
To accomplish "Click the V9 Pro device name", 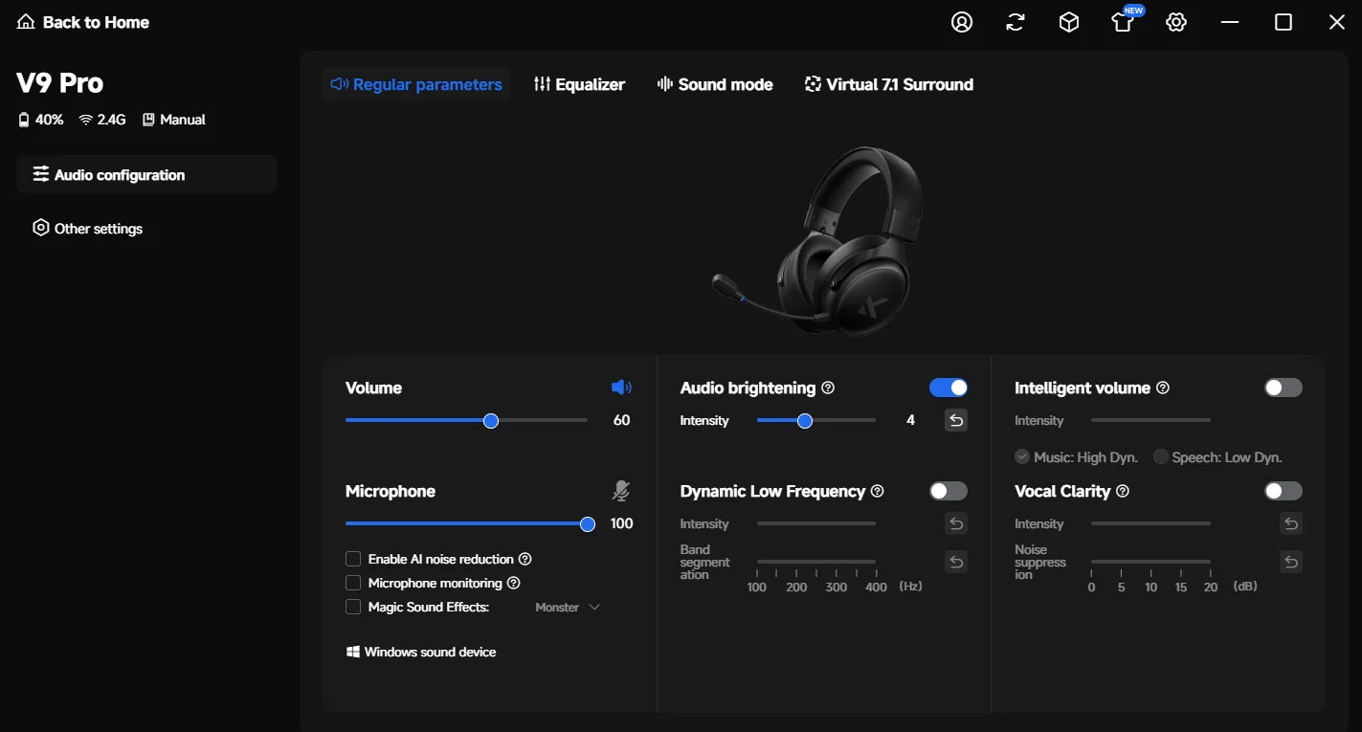I will pyautogui.click(x=60, y=83).
